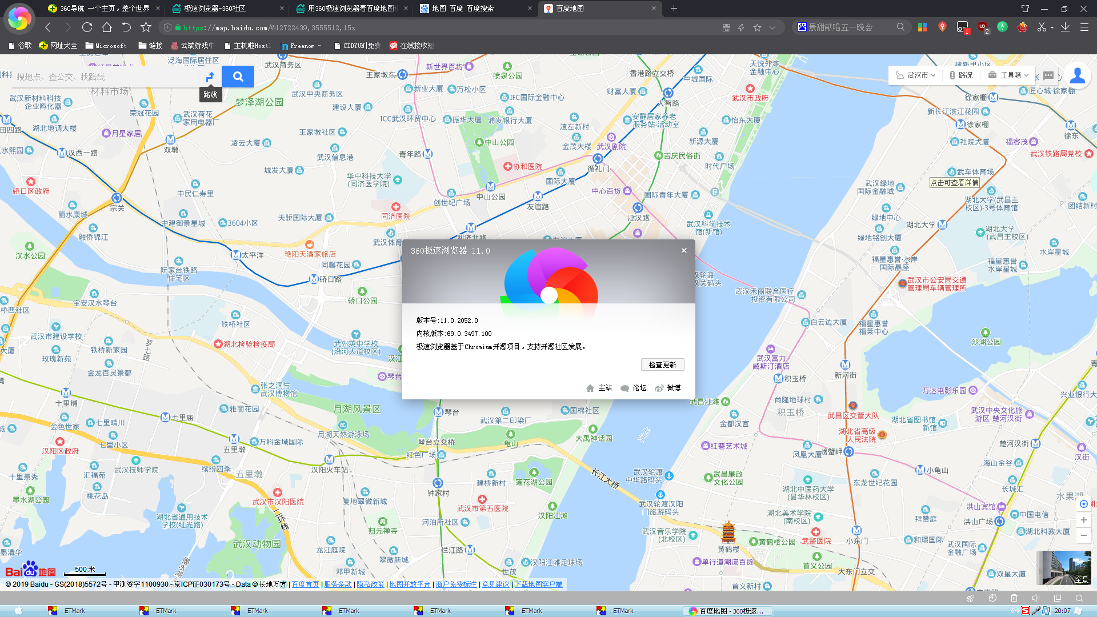
Task: Close the 360极速浏览器 about dialog
Action: pyautogui.click(x=684, y=250)
